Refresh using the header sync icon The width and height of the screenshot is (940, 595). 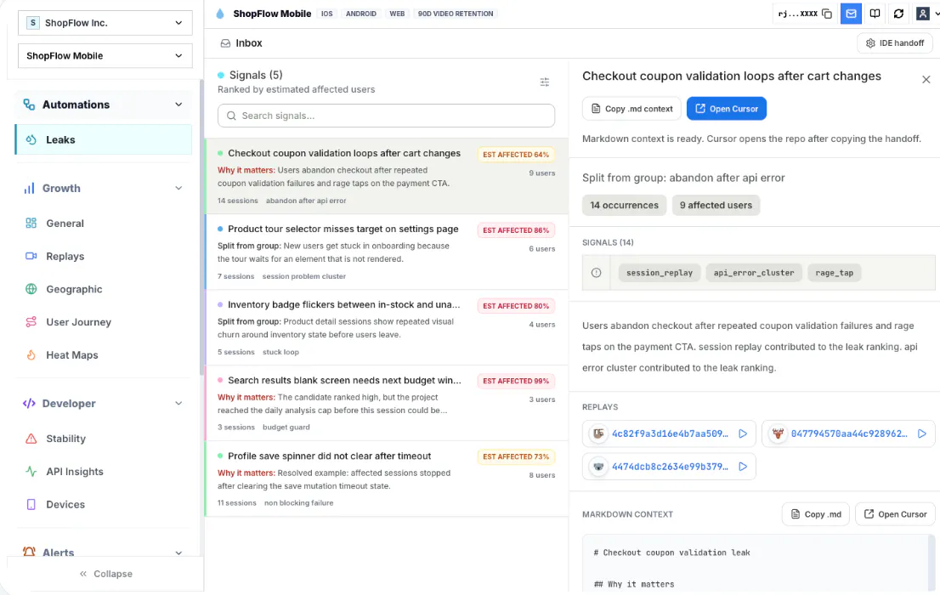coord(898,14)
